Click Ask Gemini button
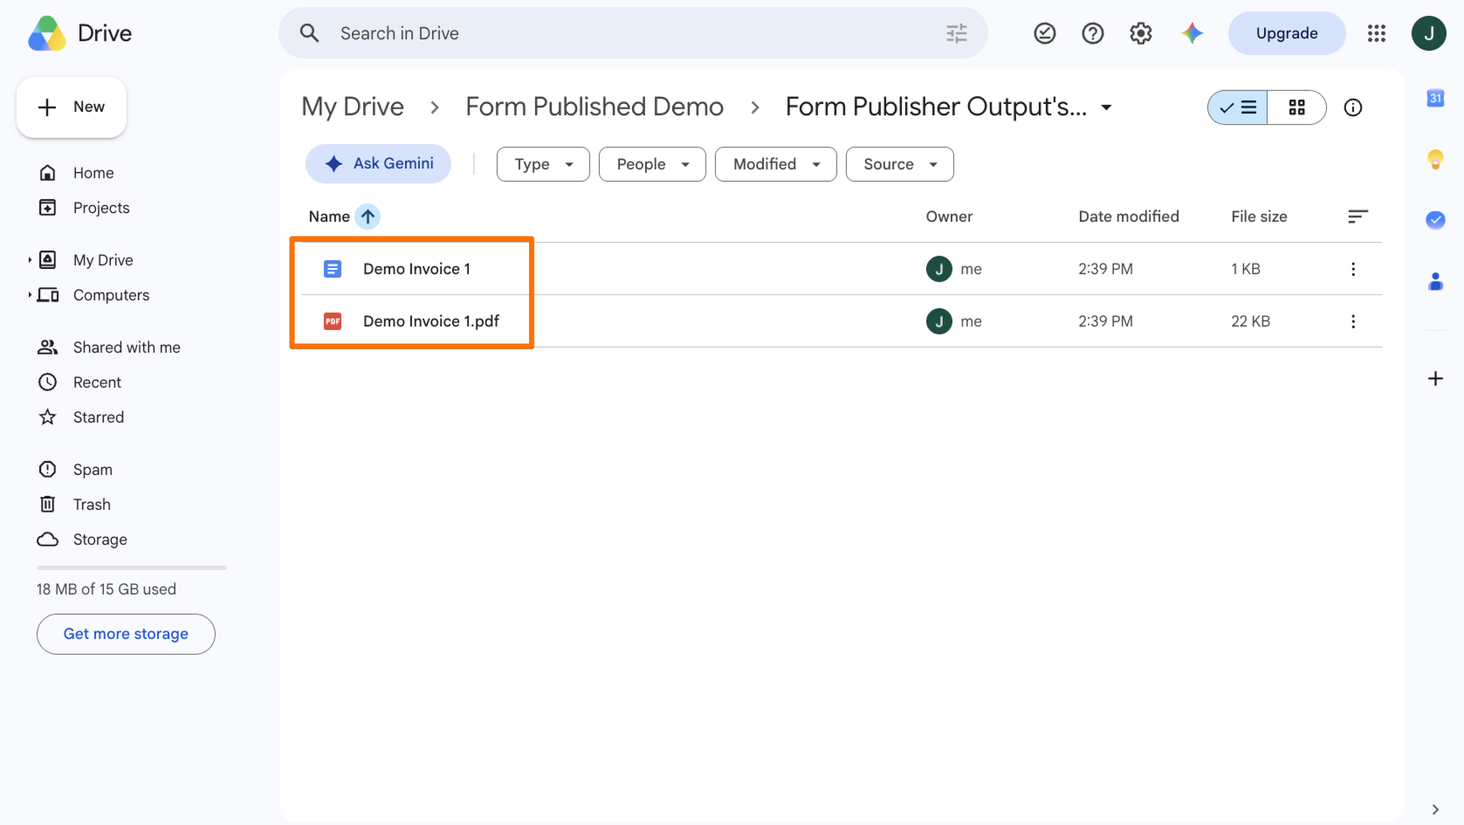Image resolution: width=1464 pixels, height=825 pixels. 378,164
